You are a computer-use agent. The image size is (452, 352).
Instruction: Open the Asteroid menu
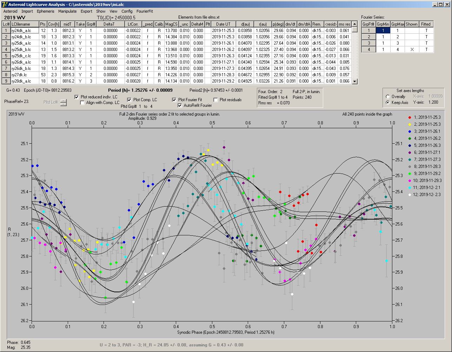10,11
